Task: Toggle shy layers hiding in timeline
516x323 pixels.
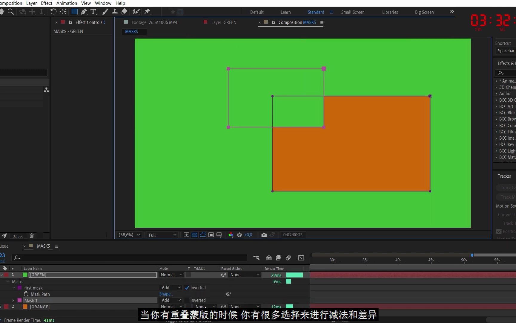Action: click(x=269, y=258)
